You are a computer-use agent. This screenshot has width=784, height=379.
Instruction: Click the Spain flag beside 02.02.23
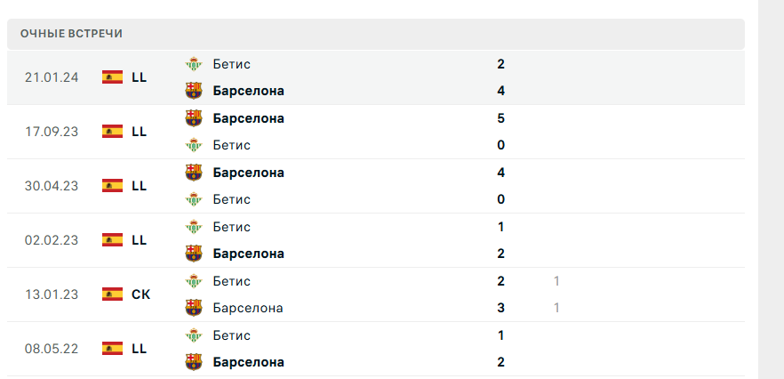coord(112,240)
